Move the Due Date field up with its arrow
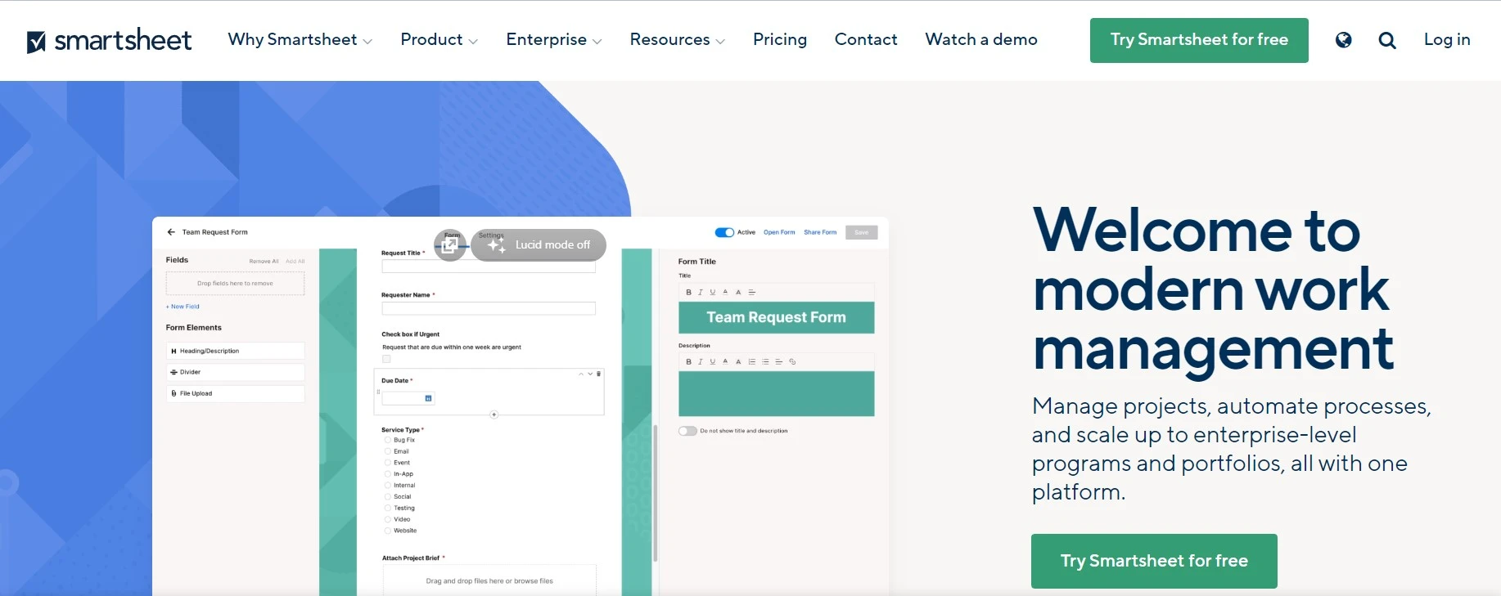1501x596 pixels. 581,374
